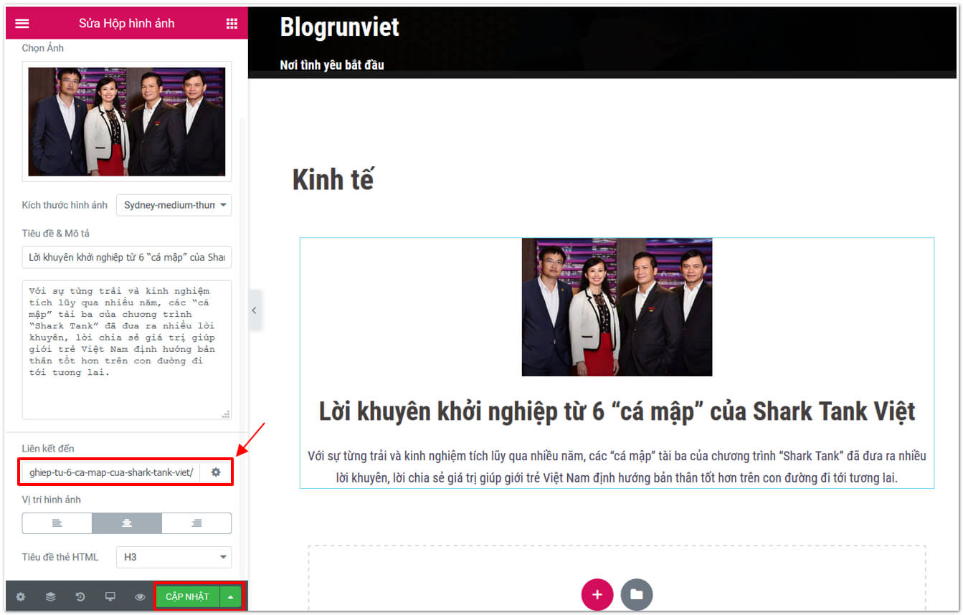The width and height of the screenshot is (963, 615).
Task: Click the CẬP NHẬT update button
Action: 187,596
